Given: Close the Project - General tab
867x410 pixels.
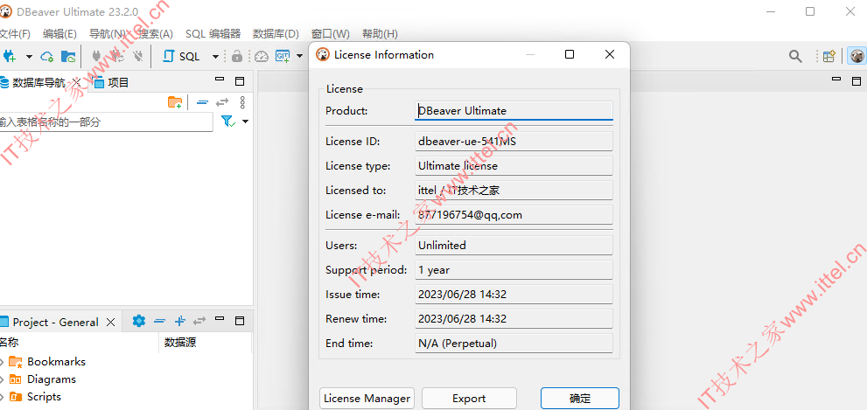Looking at the screenshot, I should [110, 322].
